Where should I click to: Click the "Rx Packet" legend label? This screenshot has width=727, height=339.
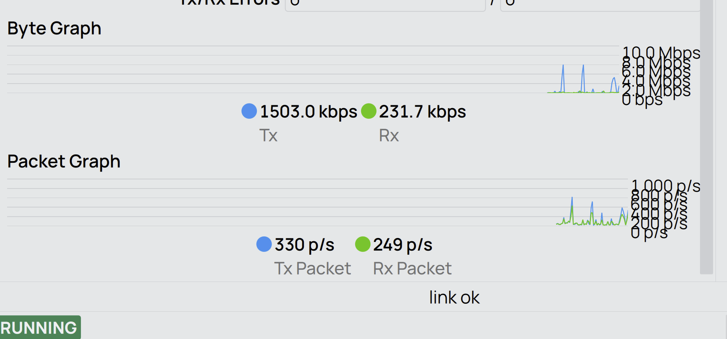coord(412,269)
